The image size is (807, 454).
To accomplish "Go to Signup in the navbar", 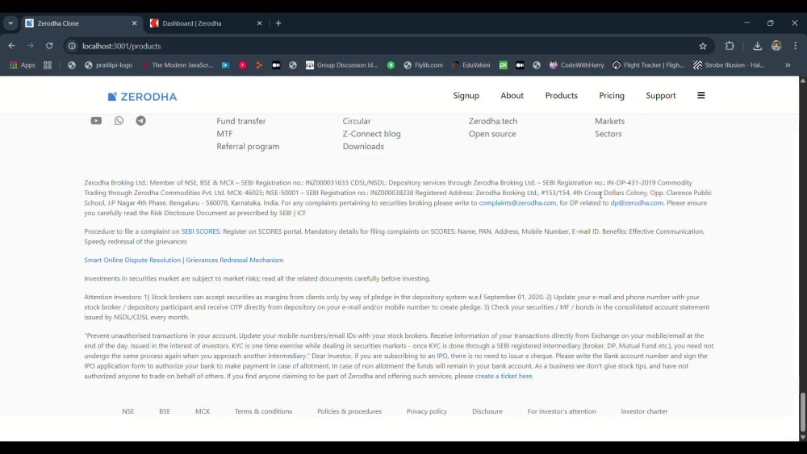I will pyautogui.click(x=466, y=96).
